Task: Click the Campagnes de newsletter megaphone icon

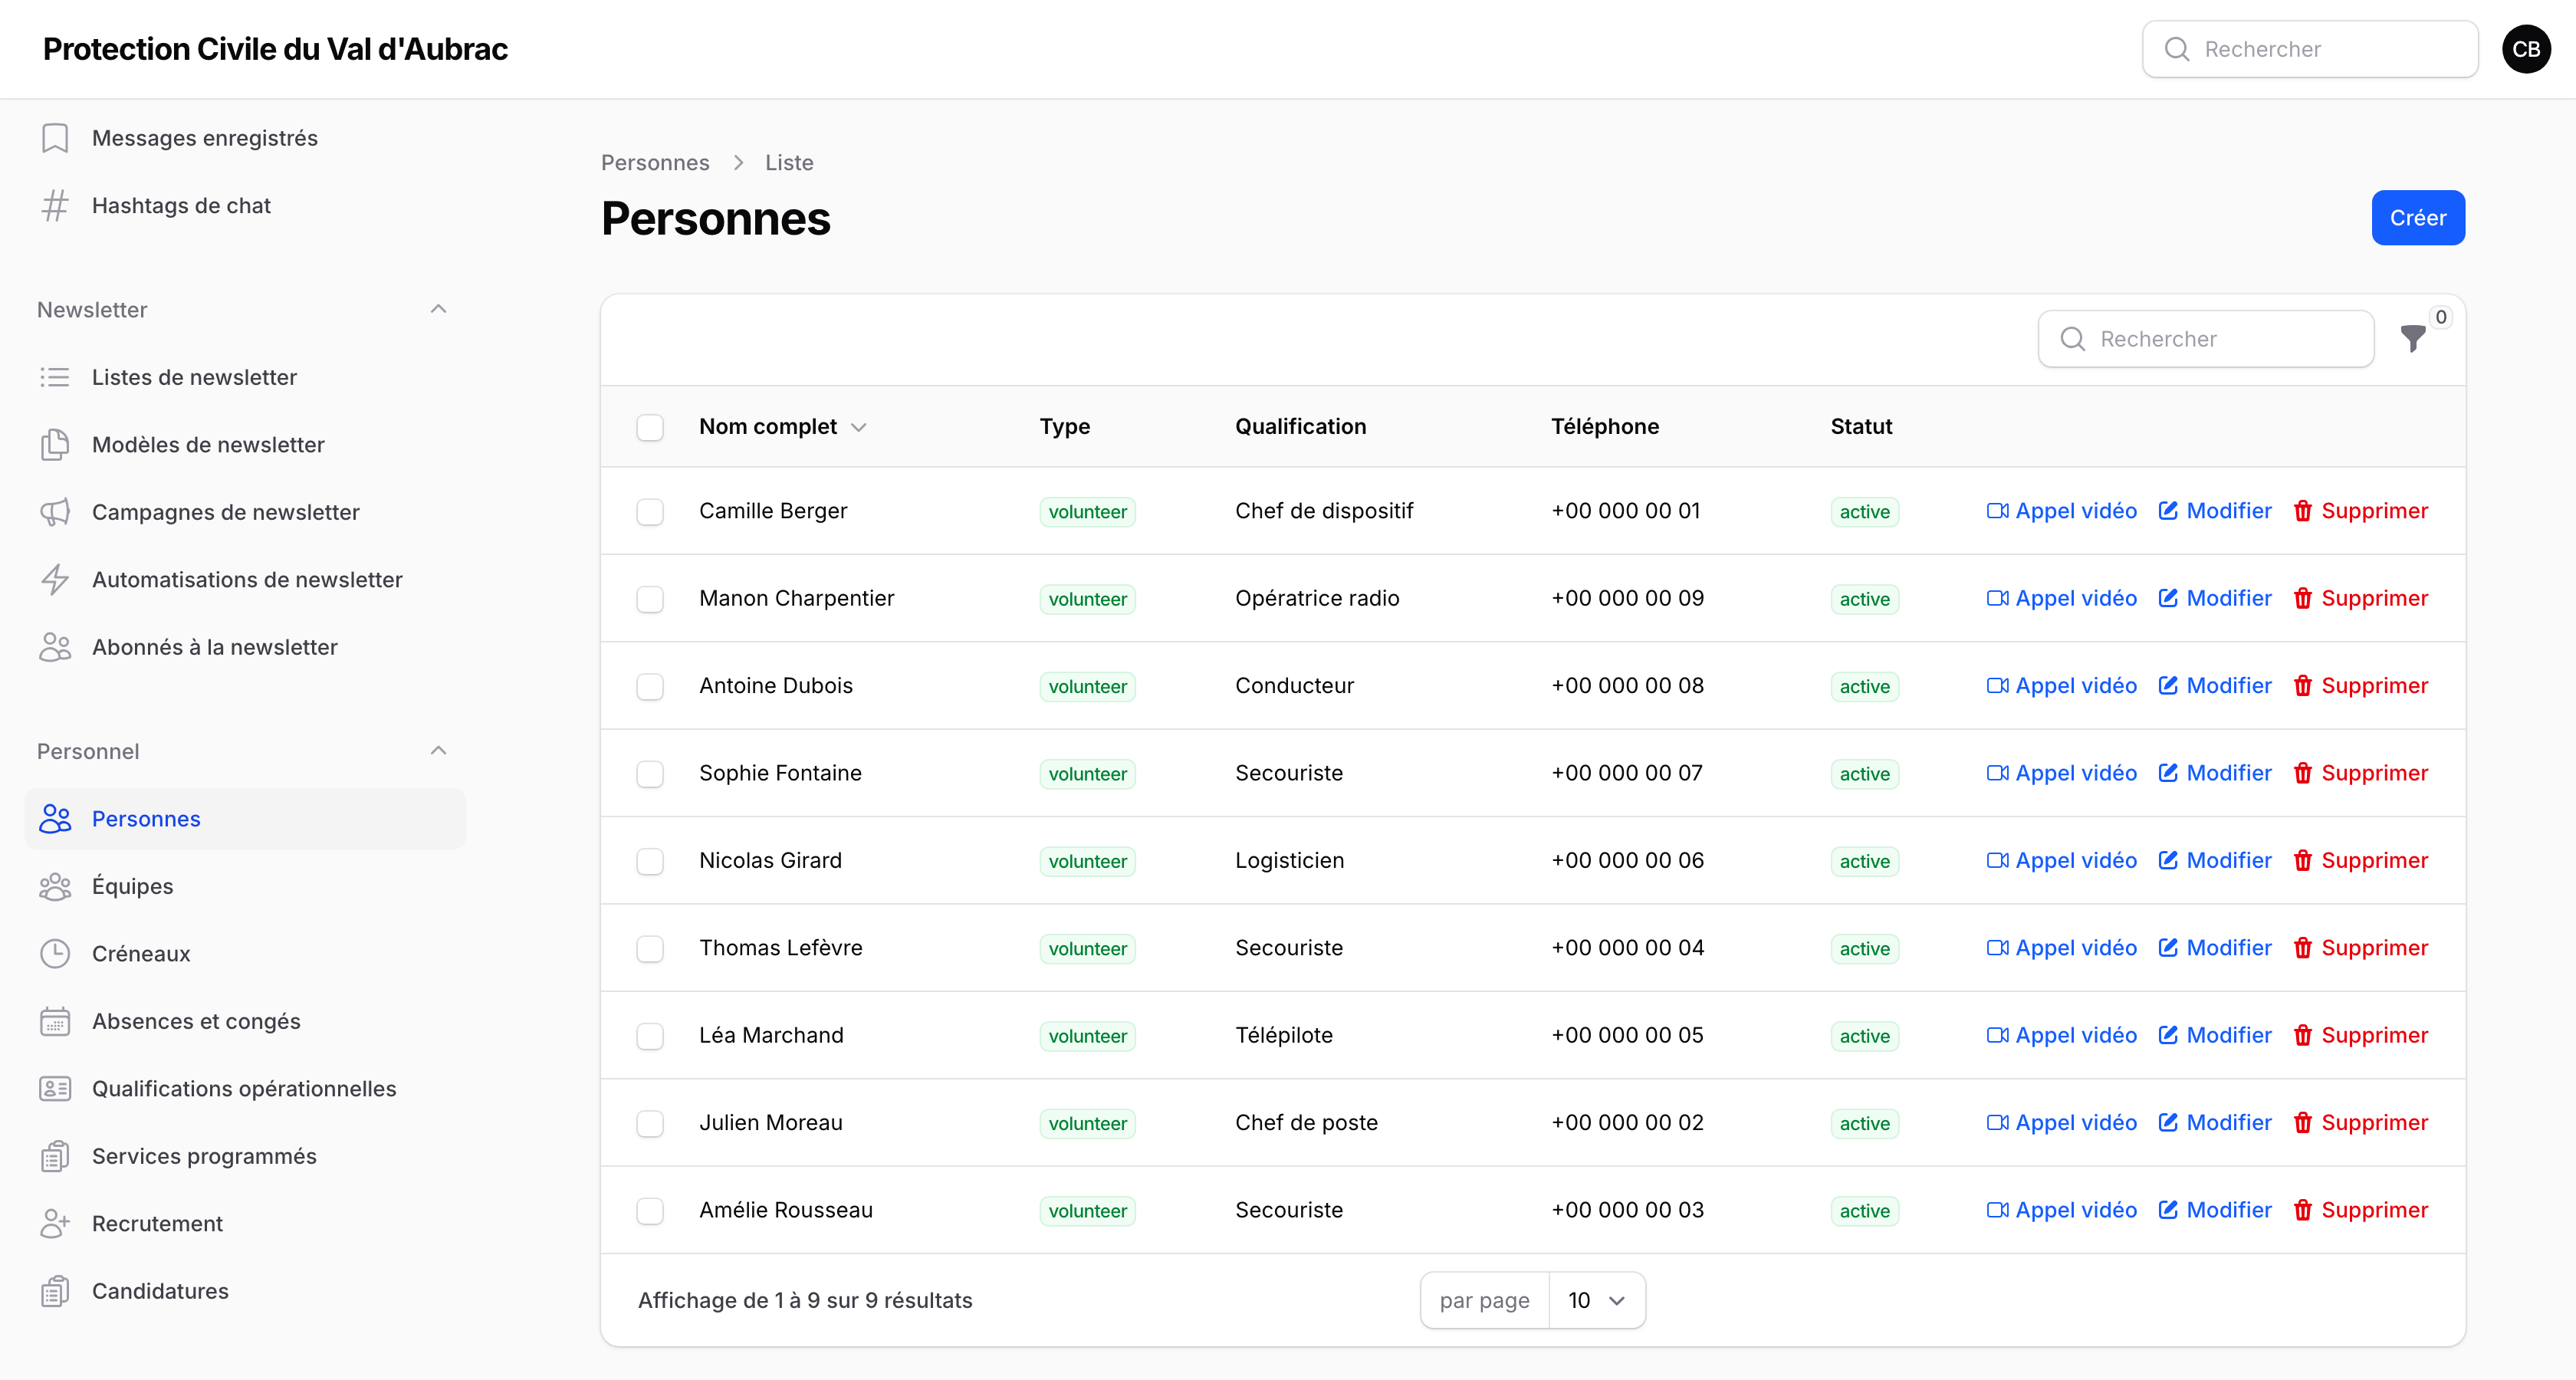Action: click(55, 512)
